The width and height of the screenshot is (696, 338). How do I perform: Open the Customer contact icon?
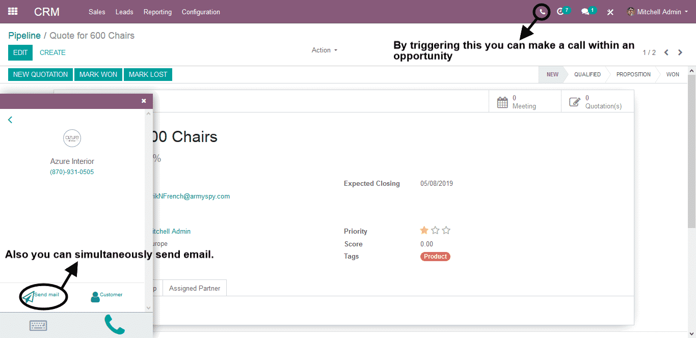tap(95, 297)
